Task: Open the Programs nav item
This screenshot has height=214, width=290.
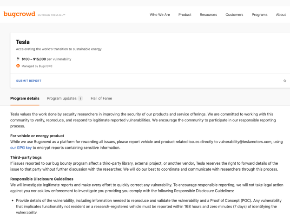Action: (x=259, y=14)
